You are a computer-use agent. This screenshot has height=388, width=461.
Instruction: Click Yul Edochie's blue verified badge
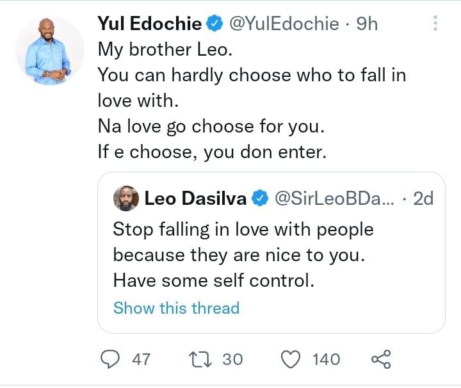point(214,24)
